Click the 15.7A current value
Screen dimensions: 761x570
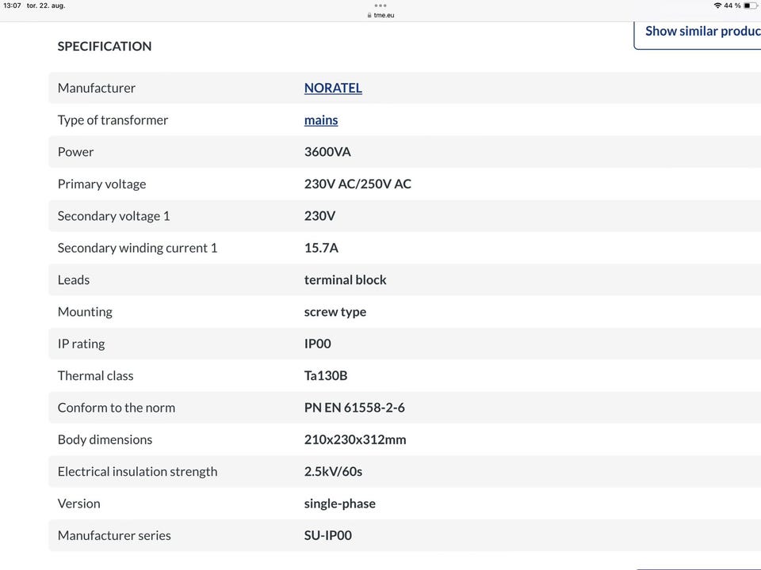point(321,248)
